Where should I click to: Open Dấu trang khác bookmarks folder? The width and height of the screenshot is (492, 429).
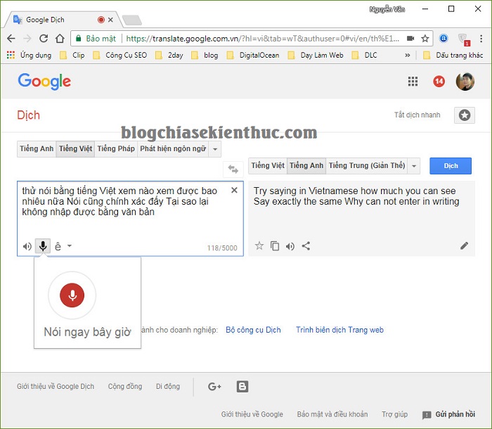(453, 56)
